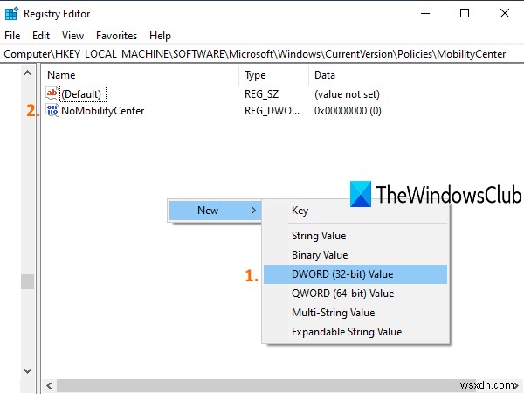Click the tree pane scroll up arrow
524x394 pixels.
point(28,73)
